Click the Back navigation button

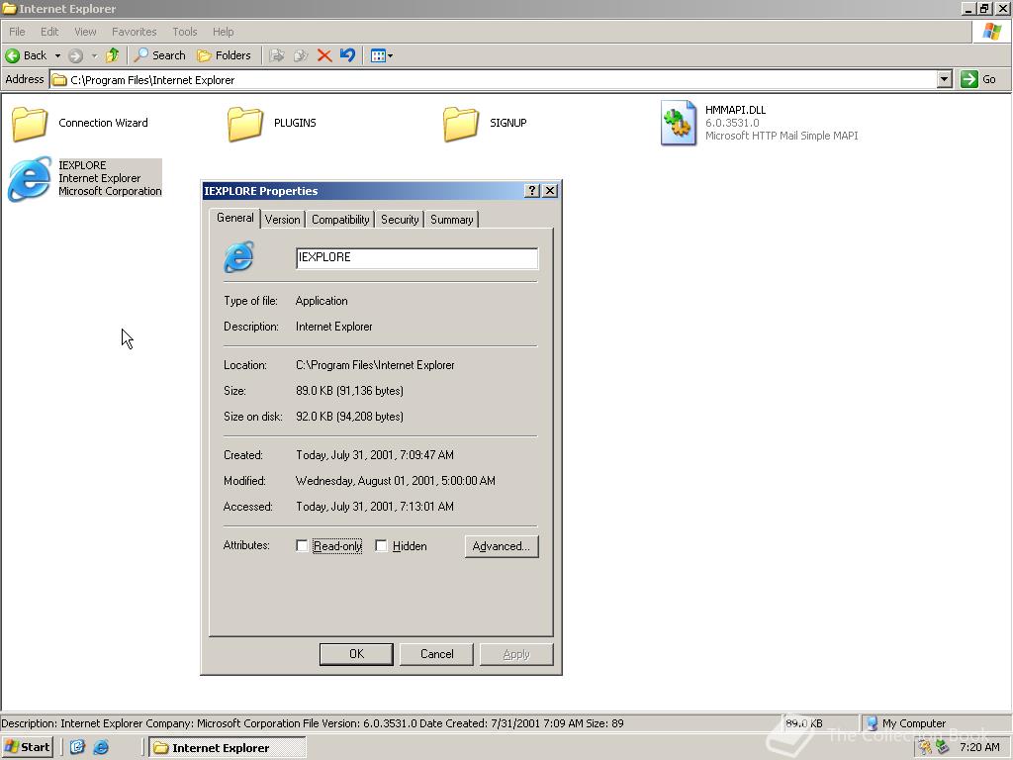coord(26,55)
